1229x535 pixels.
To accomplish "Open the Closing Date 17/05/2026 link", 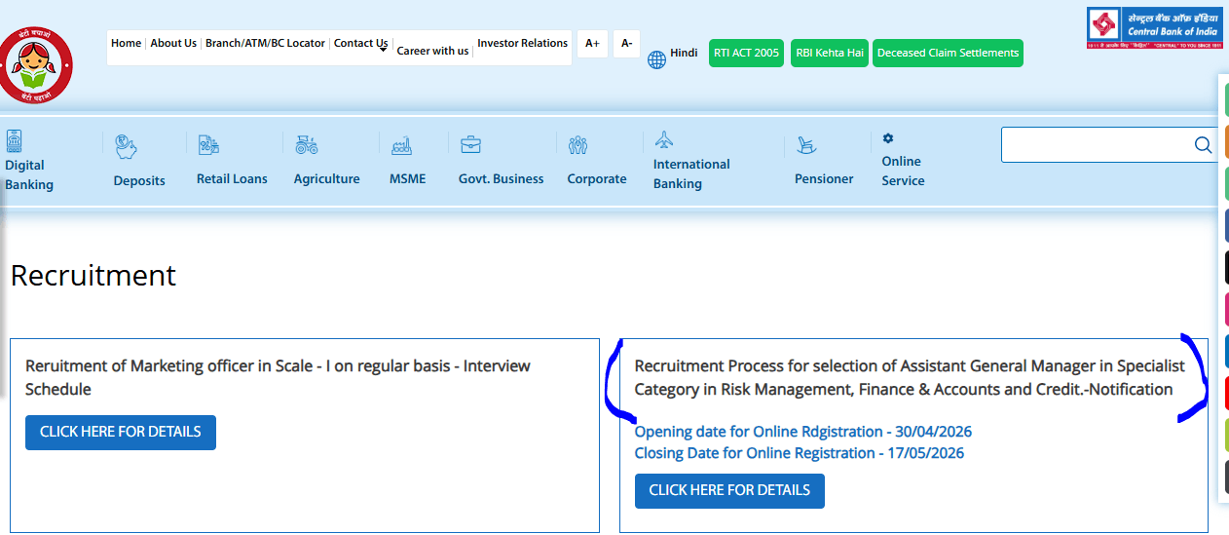I will tap(800, 453).
